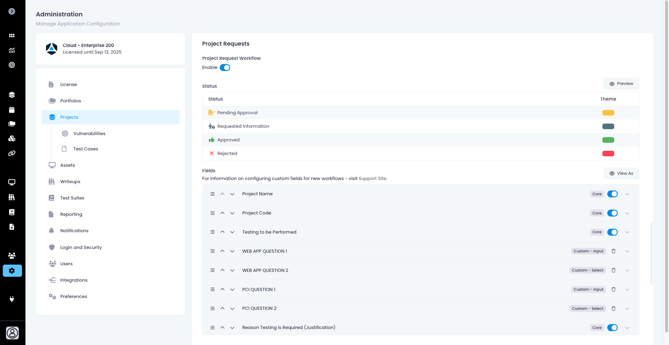Expand the PCI QUESTION 1 row chevron
The image size is (669, 345).
click(x=627, y=290)
